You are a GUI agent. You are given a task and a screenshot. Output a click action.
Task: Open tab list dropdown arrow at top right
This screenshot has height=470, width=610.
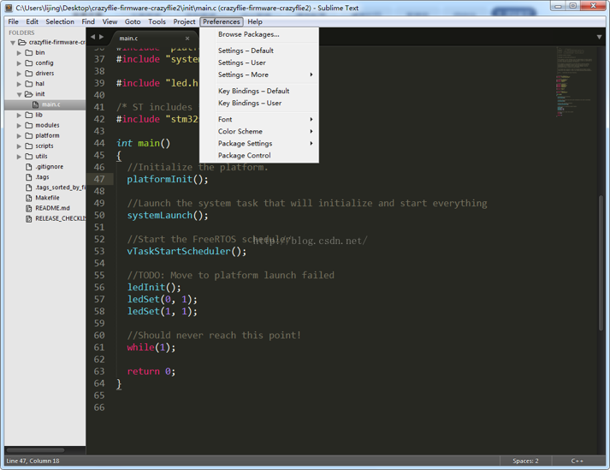point(599,37)
